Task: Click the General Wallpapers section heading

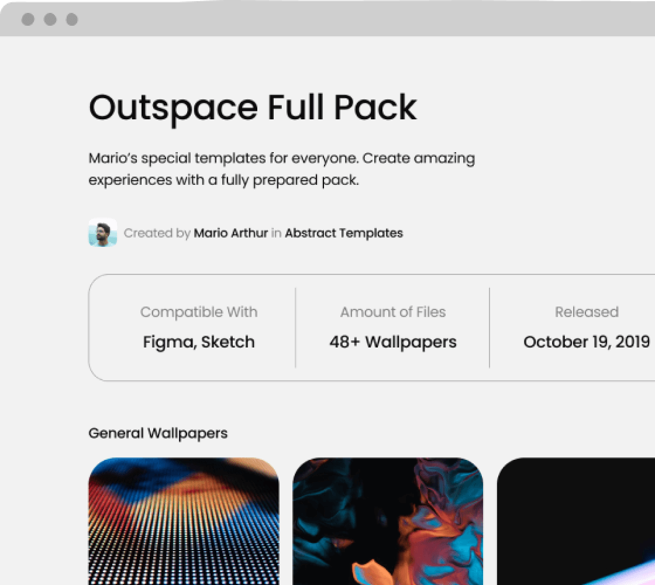Action: [x=158, y=433]
